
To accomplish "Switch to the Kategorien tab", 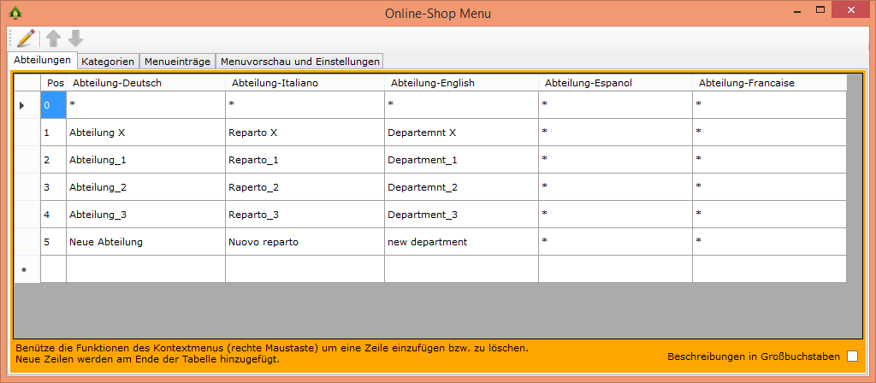I will [108, 62].
